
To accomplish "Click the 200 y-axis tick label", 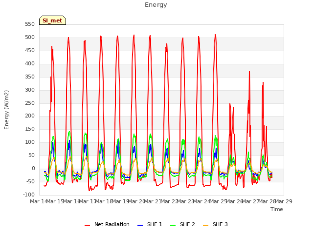I will pos(30,116).
